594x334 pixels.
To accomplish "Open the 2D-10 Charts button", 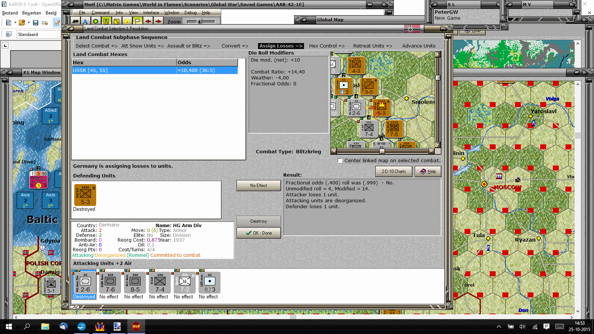I will click(x=394, y=171).
